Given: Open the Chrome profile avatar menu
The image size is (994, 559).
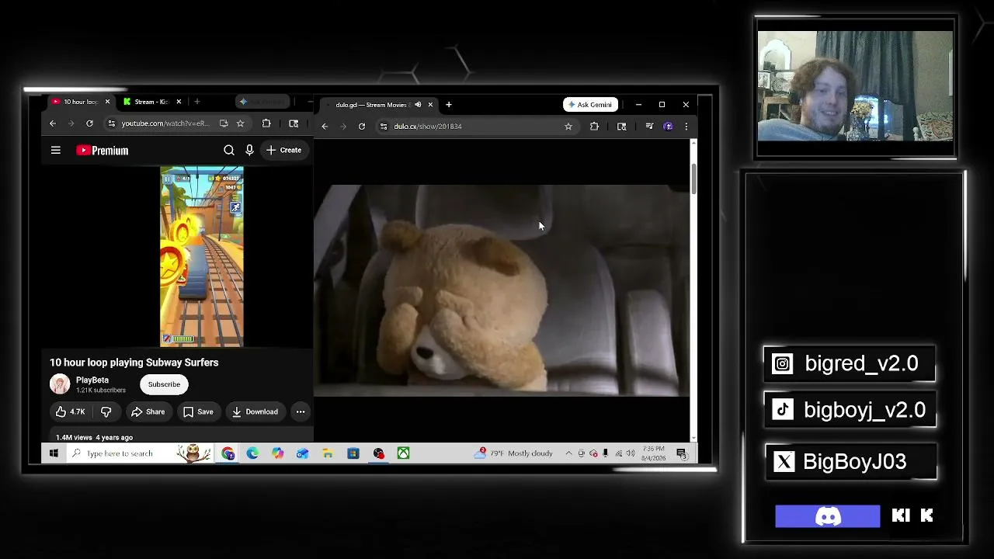Looking at the screenshot, I should click(x=669, y=127).
